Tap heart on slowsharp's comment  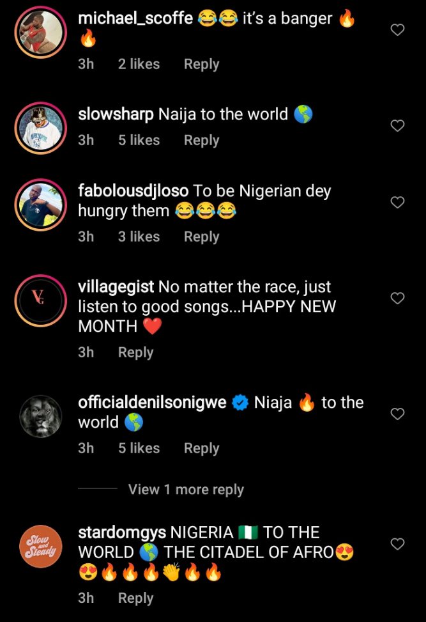pos(397,126)
